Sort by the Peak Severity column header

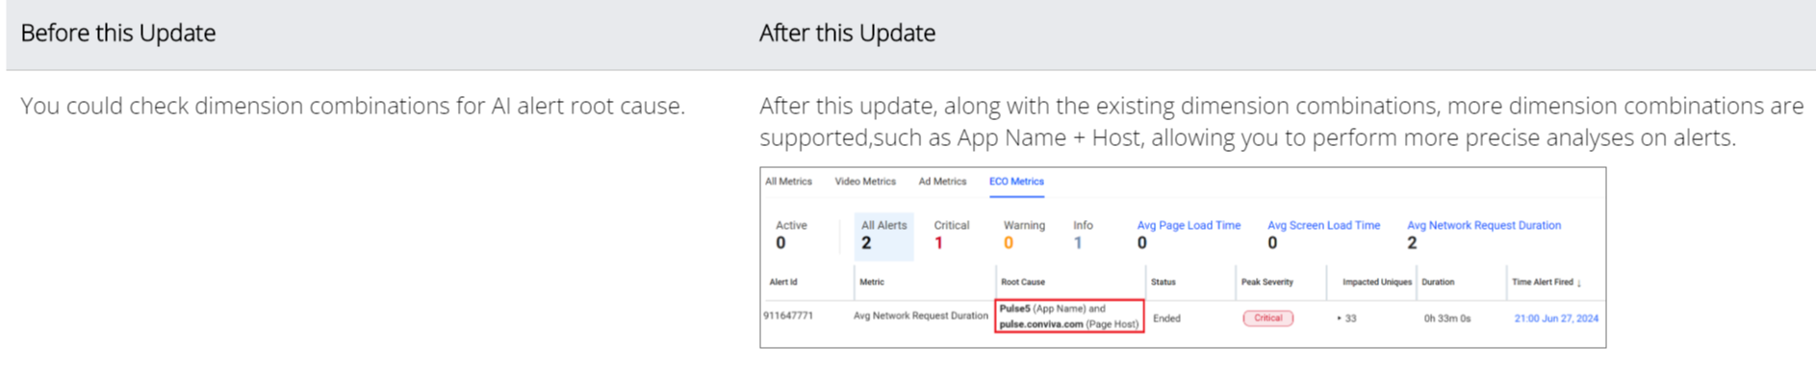tap(1266, 283)
